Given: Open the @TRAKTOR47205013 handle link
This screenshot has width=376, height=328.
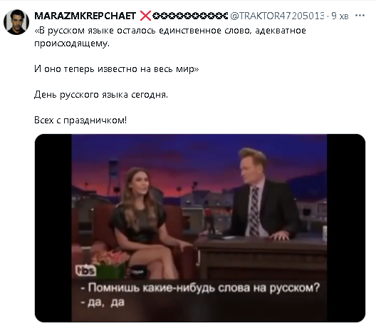Looking at the screenshot, I should tap(278, 16).
